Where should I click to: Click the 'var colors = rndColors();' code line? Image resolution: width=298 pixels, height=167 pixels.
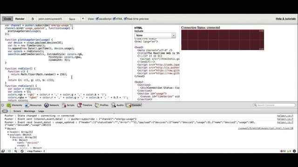pyautogui.click(x=26, y=51)
